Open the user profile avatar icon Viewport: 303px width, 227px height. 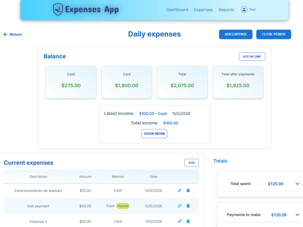[244, 9]
